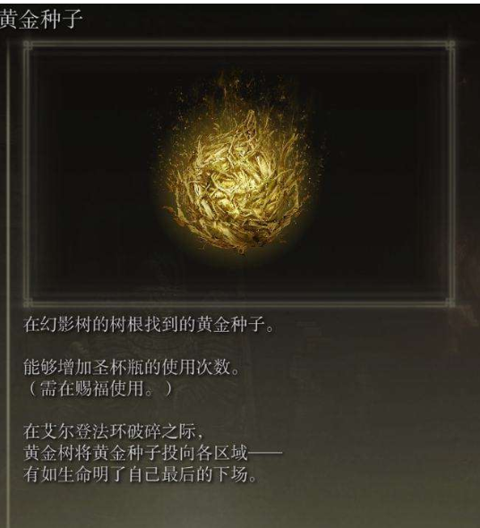Click the note （需在赐福使用。）
Image resolution: width=480 pixels, height=528 pixels.
98,387
